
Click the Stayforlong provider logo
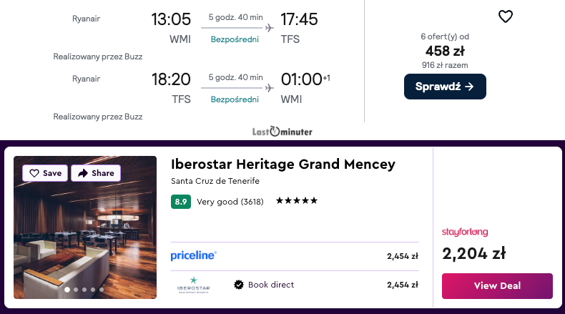pyautogui.click(x=465, y=232)
